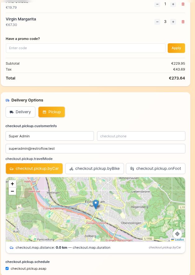Focus the promo code input field

pyautogui.click(x=86, y=48)
